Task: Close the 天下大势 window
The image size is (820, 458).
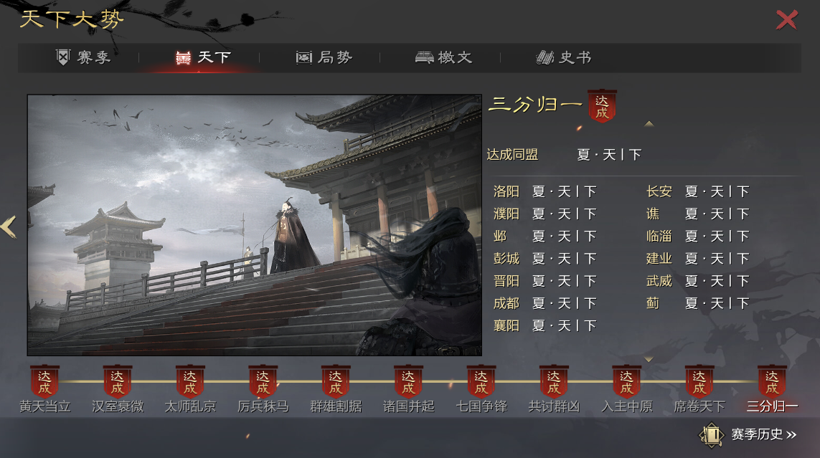Action: (x=786, y=20)
